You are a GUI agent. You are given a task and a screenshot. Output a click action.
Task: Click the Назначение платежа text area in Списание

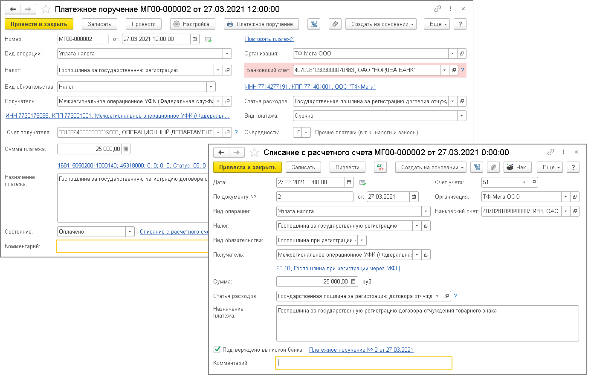point(428,324)
